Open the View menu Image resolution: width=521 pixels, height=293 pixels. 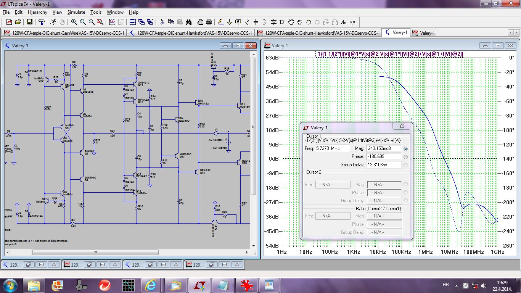coord(57,12)
